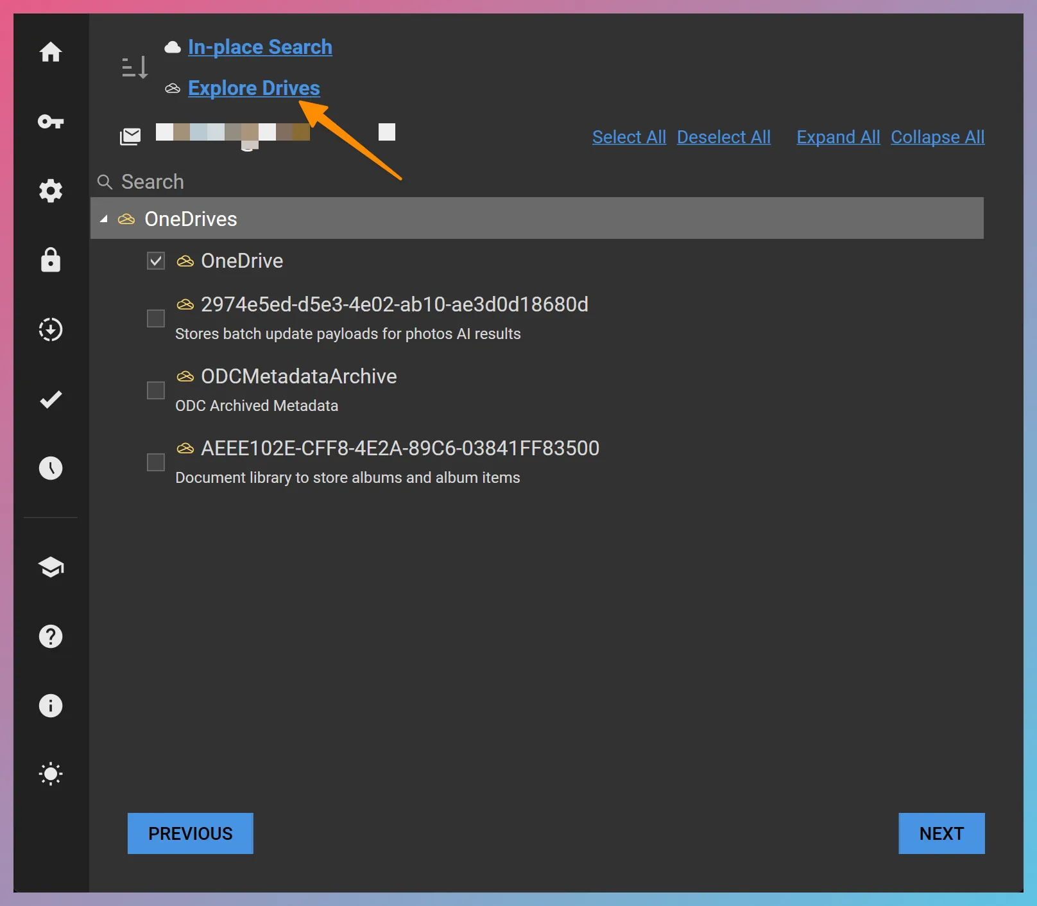The width and height of the screenshot is (1037, 906).
Task: Click the circular download icon in sidebar
Action: [x=51, y=329]
